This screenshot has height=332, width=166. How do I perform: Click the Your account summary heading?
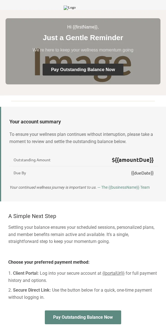[35, 122]
